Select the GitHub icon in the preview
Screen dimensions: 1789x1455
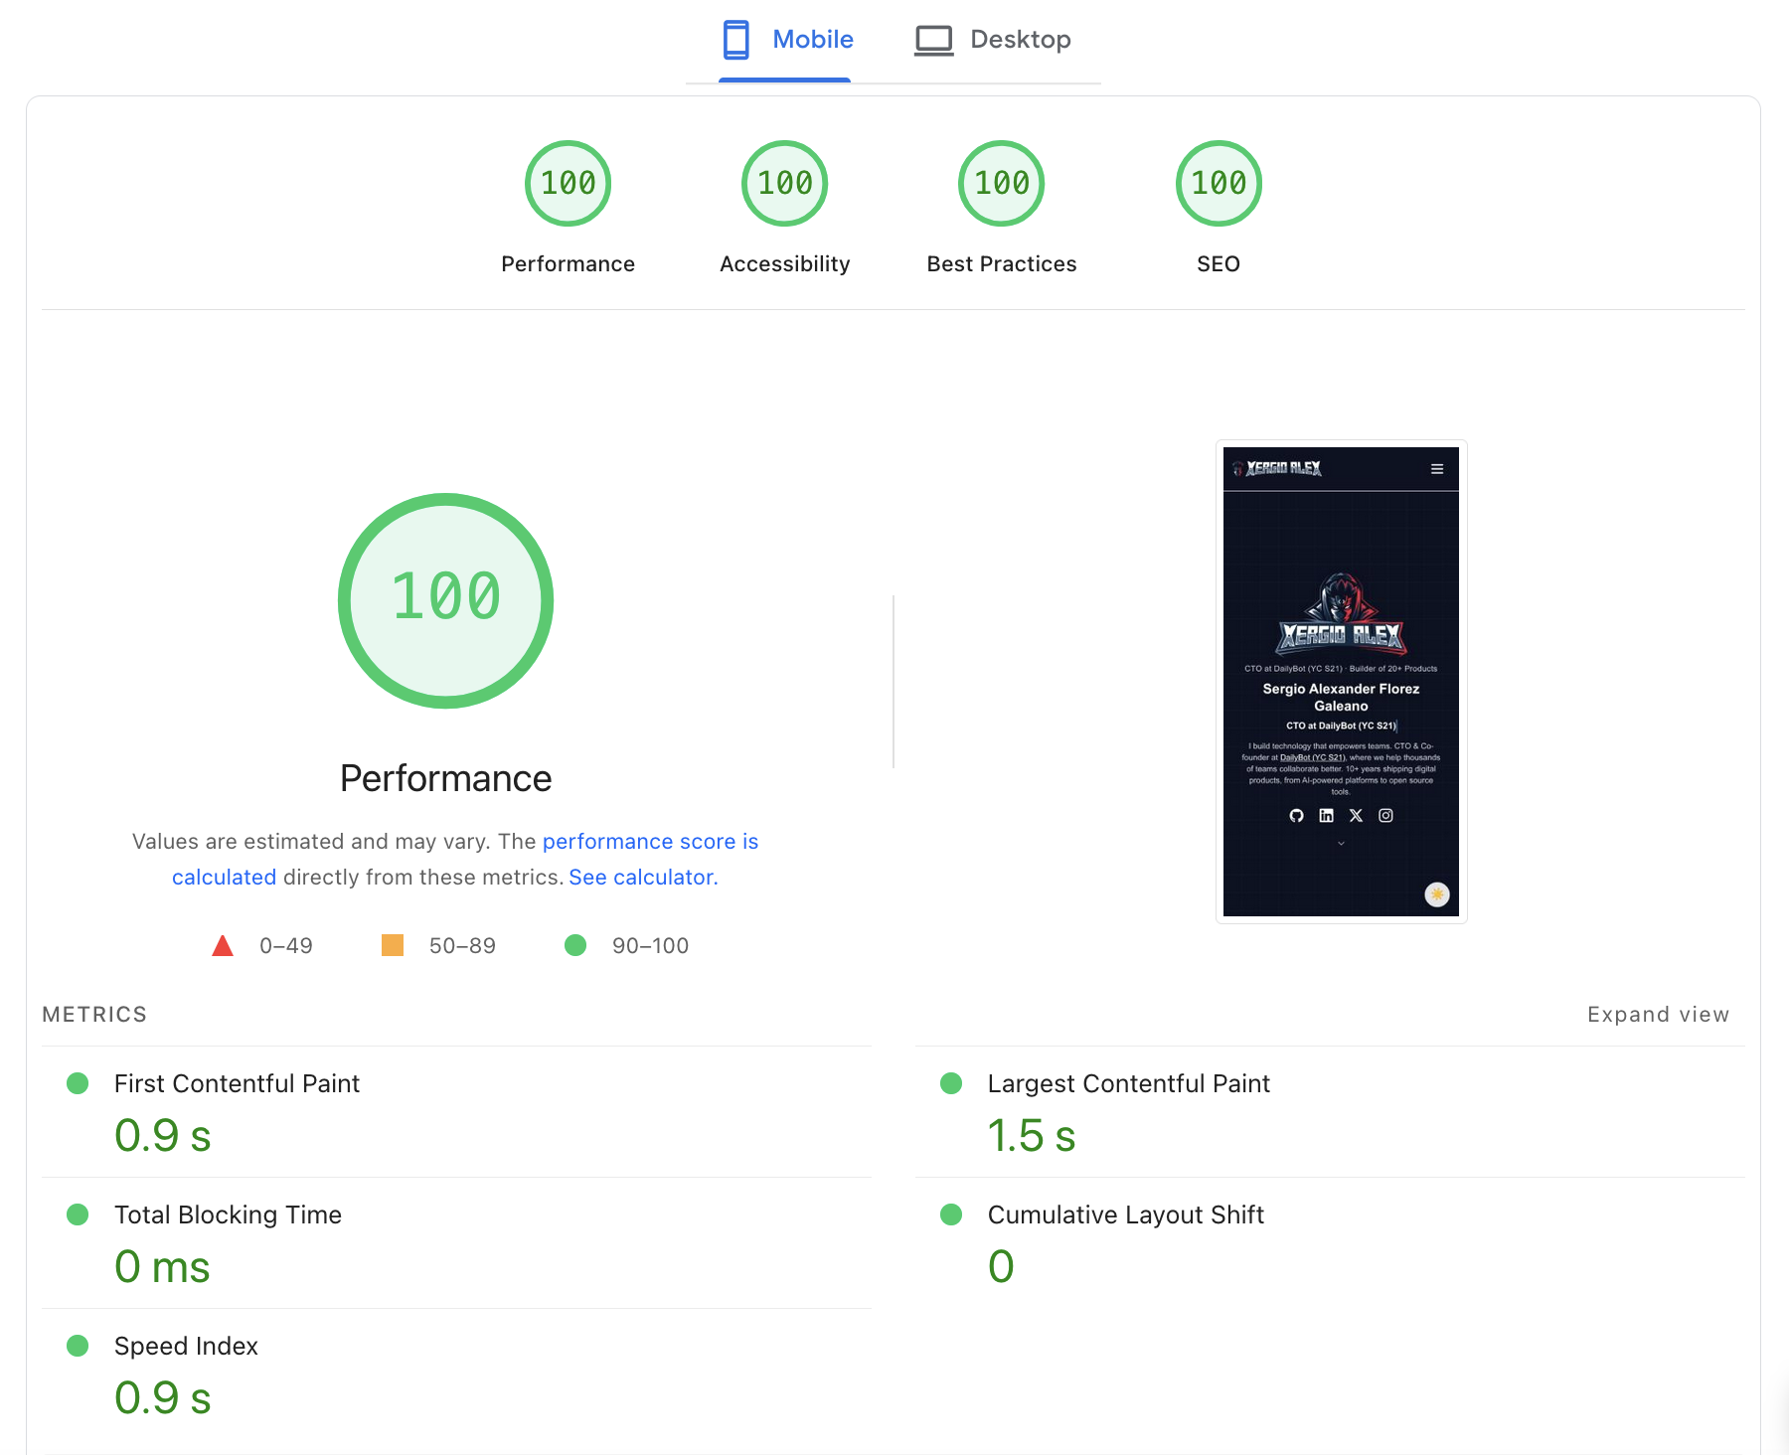1297,815
